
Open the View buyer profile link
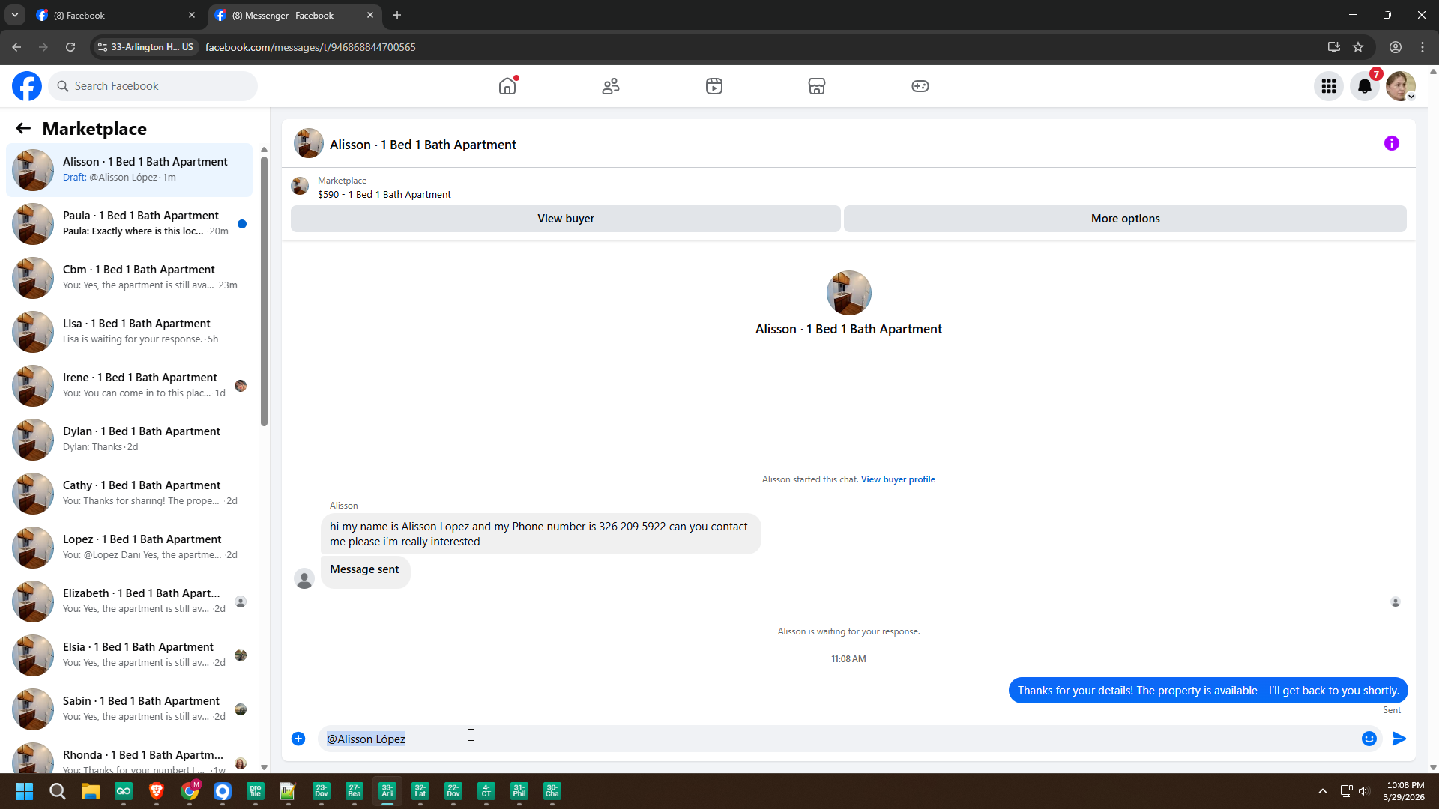tap(898, 479)
